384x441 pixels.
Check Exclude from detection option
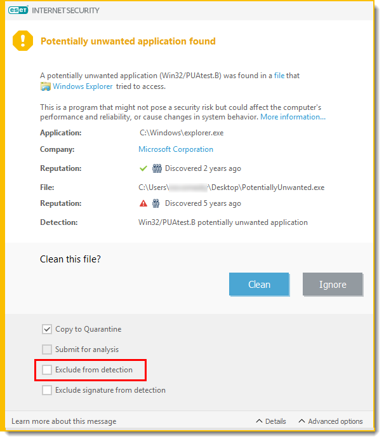point(47,370)
